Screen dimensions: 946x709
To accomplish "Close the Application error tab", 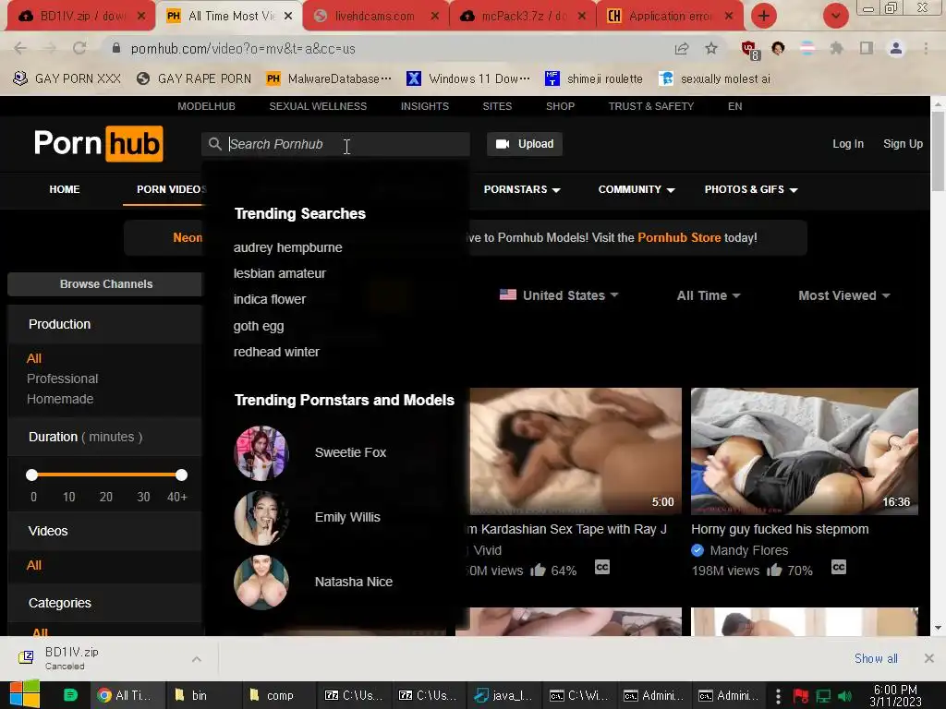I will click(729, 17).
